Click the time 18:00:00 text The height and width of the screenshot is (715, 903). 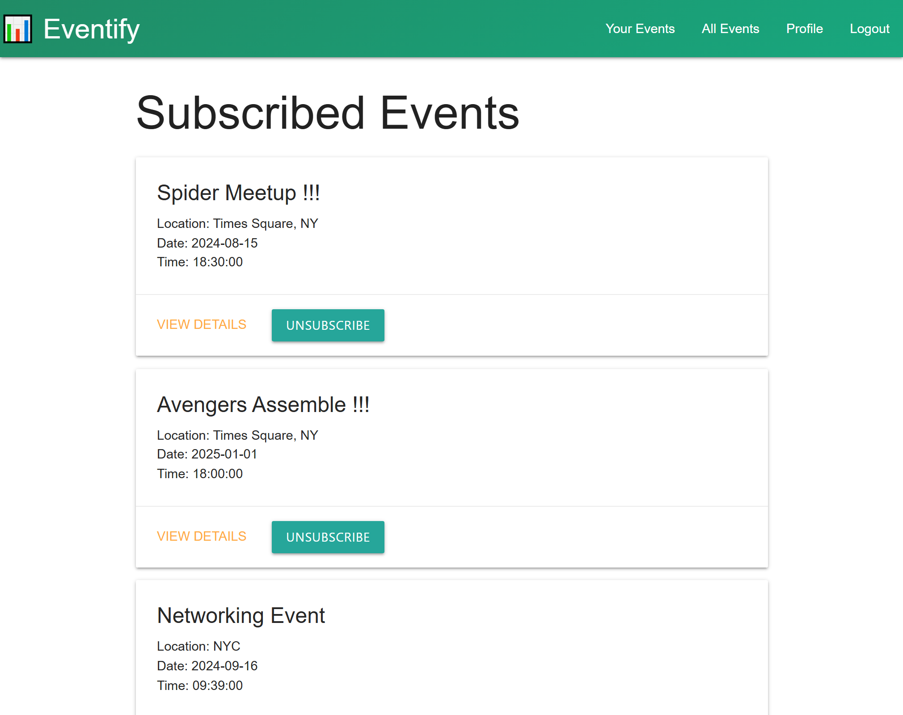pos(200,474)
